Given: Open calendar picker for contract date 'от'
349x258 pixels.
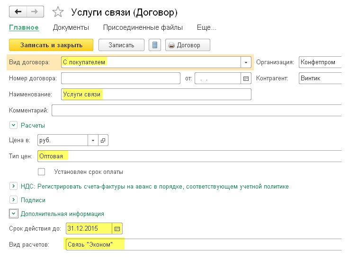Looking at the screenshot, I should 246,78.
